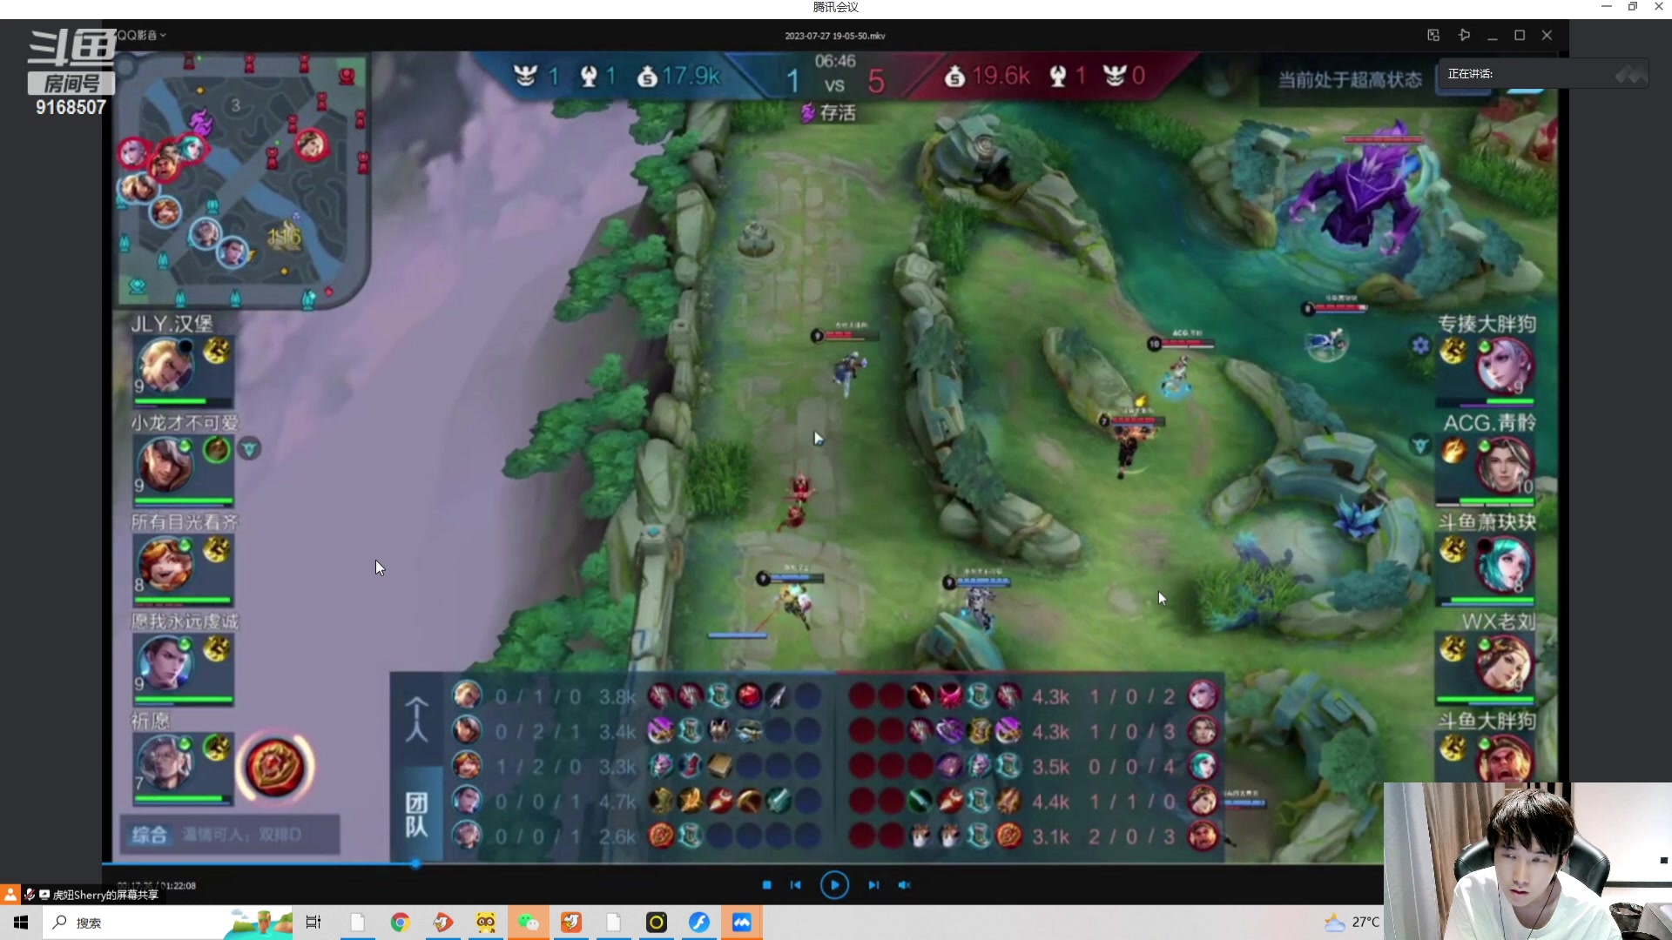This screenshot has height=940, width=1672.
Task: Open the blue feather app in taskbar
Action: (699, 923)
